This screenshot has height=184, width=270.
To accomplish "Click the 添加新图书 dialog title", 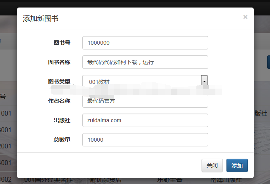I will click(41, 19).
